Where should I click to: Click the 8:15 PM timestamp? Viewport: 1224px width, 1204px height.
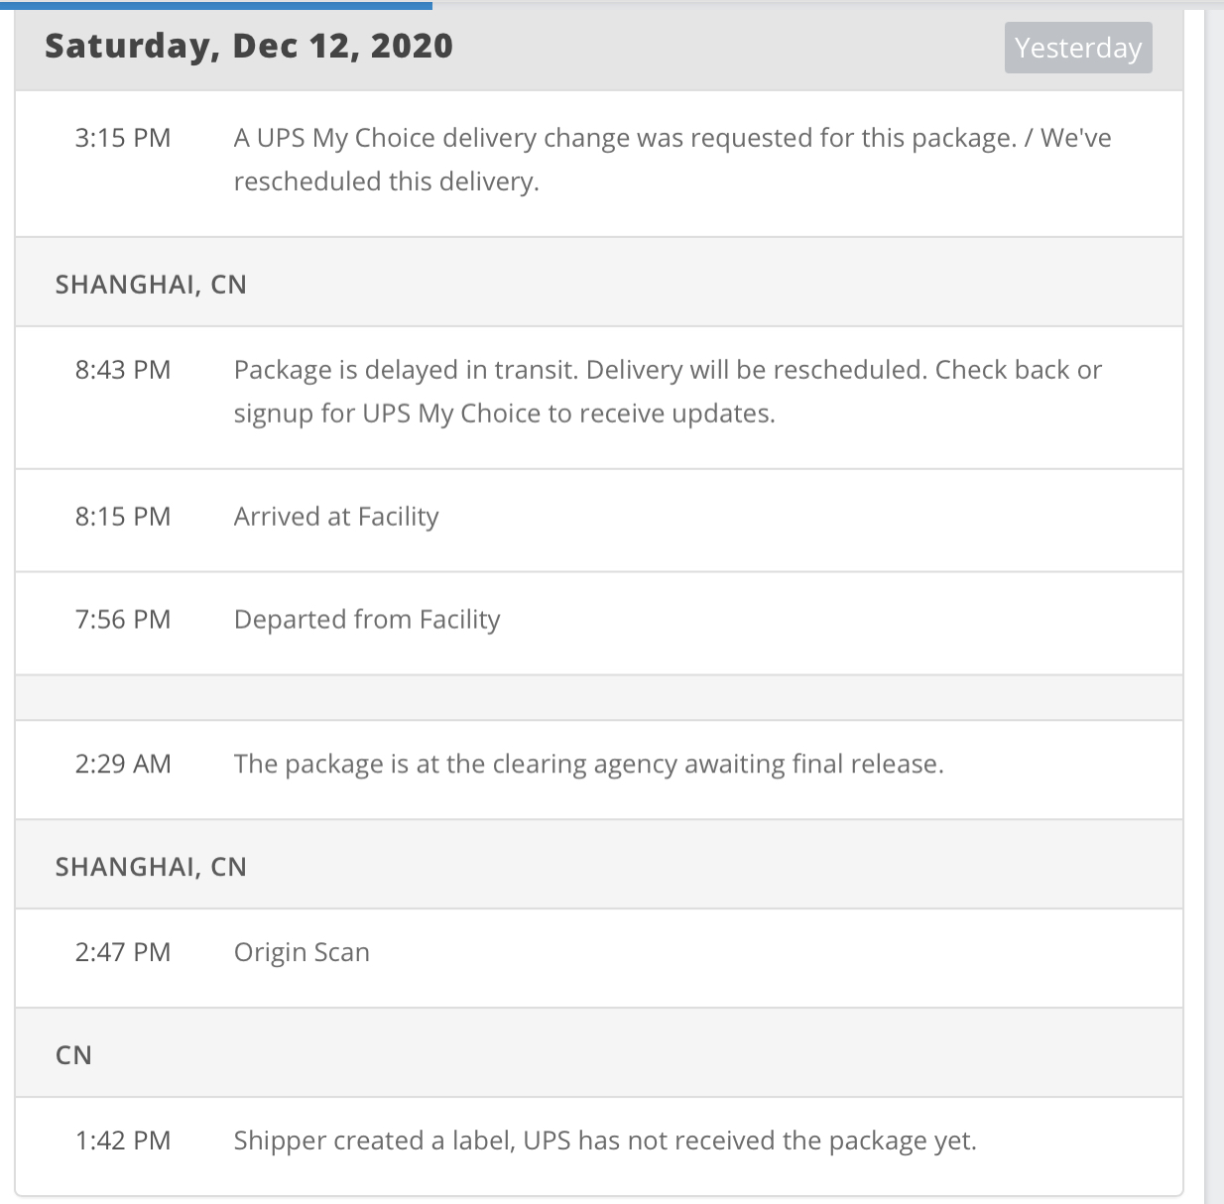click(123, 517)
